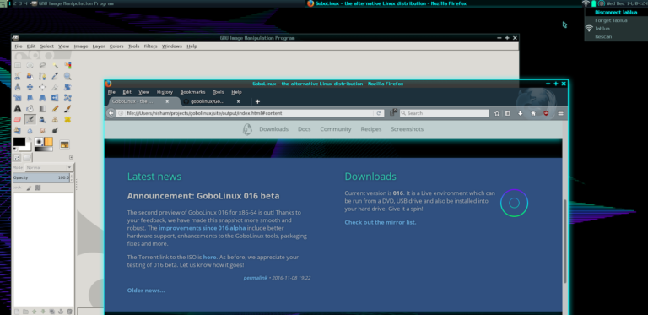Go to Firefox Home page icon

point(533,113)
